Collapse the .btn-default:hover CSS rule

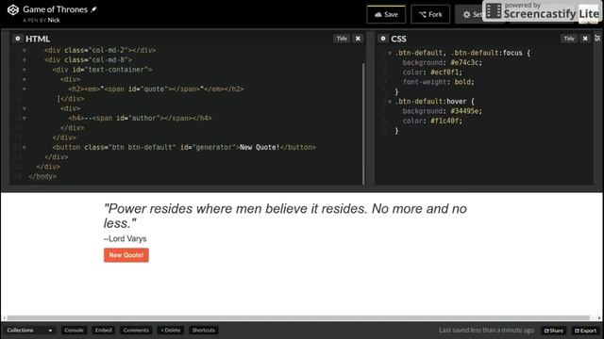point(390,102)
